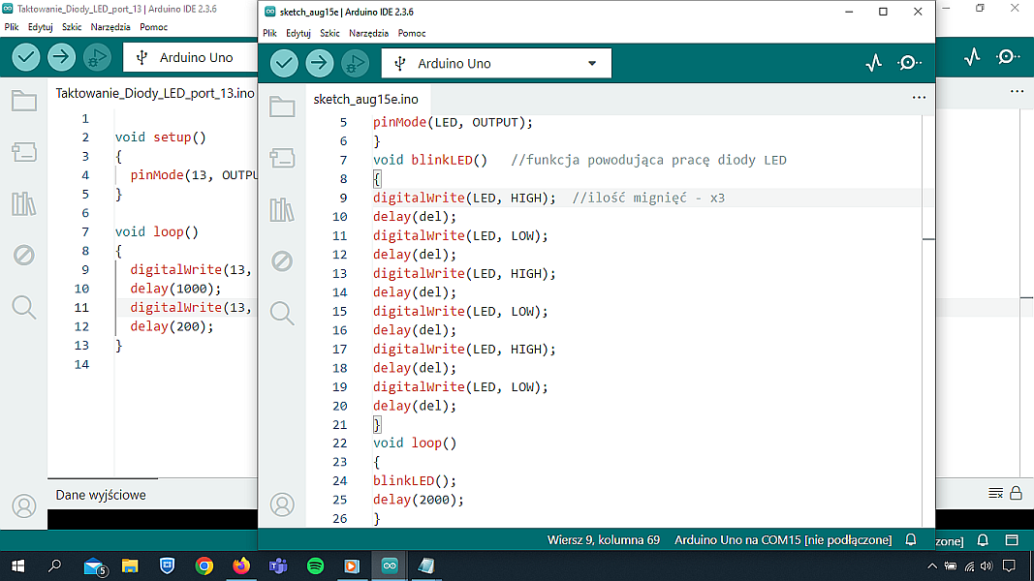Open Windows taskbar search
This screenshot has height=581, width=1034.
(x=54, y=566)
